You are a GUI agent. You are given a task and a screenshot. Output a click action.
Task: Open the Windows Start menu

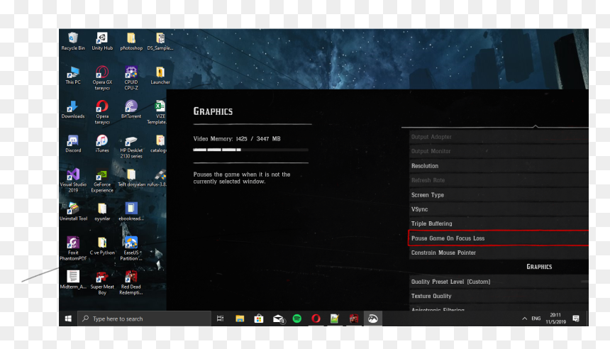[68, 318]
